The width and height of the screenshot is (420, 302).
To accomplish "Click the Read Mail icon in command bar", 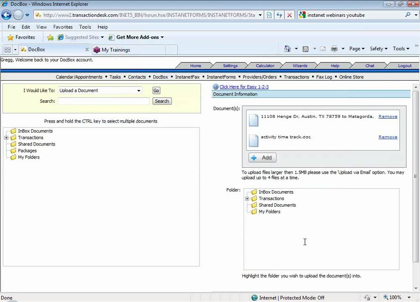I will click(x=323, y=49).
